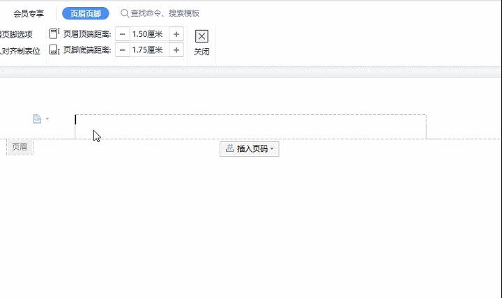
Task: Click the 1.75厘米 footer distance field
Action: click(x=149, y=50)
